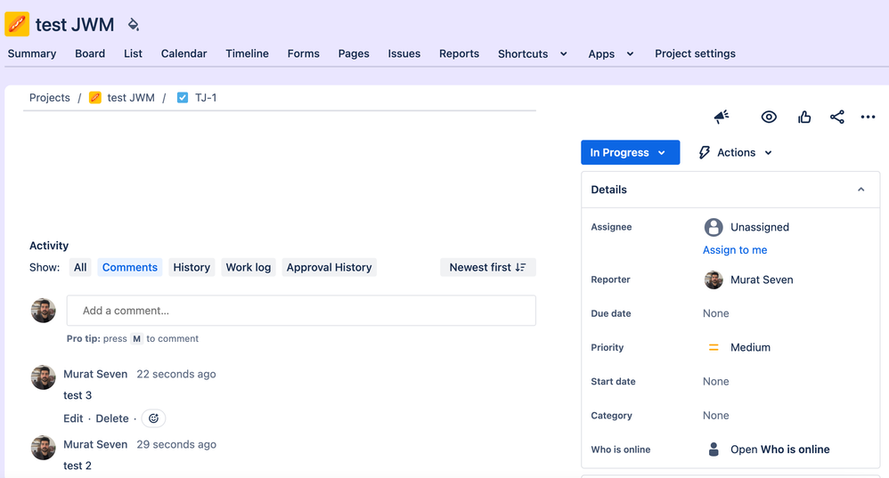Add a reaction to the test 3 comment
889x478 pixels.
point(153,418)
